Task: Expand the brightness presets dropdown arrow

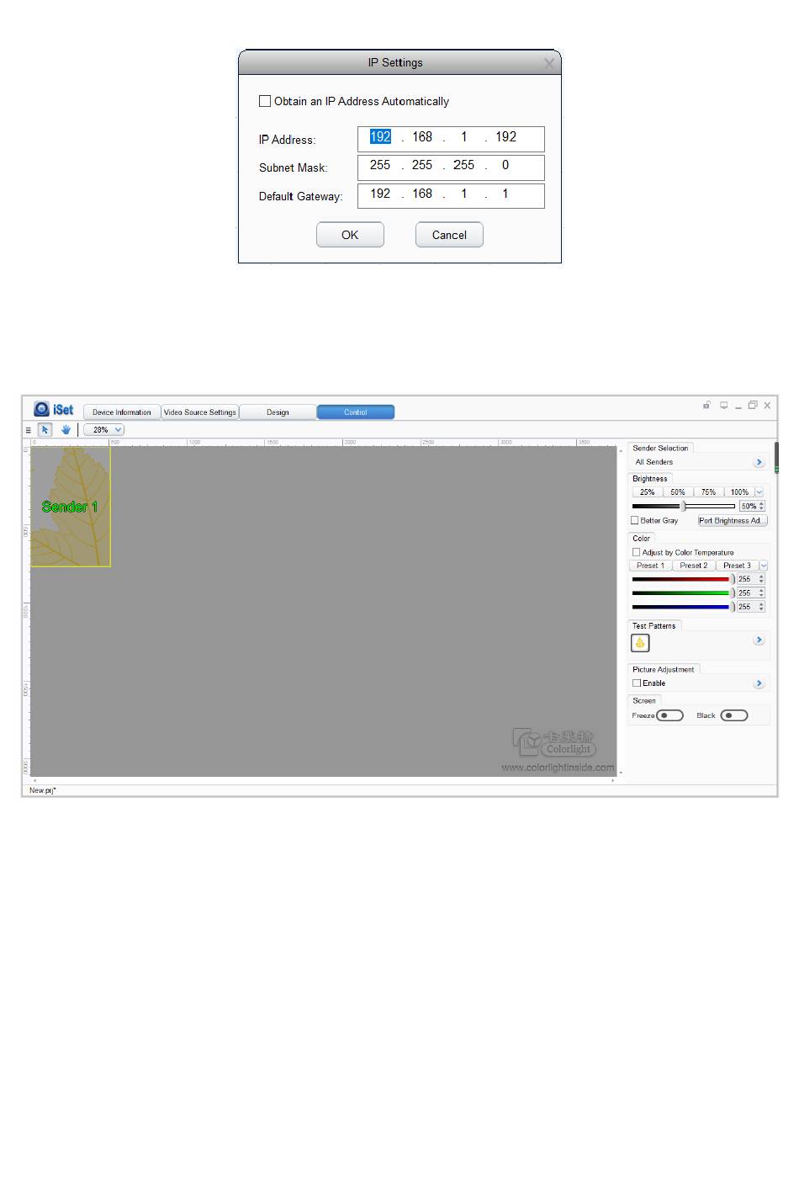Action: [759, 492]
